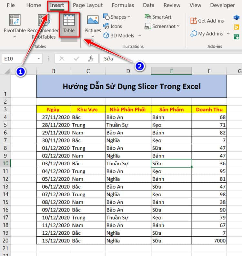The height and width of the screenshot is (256, 242).
Task: Select cell with value 7000
Action: (209, 241)
